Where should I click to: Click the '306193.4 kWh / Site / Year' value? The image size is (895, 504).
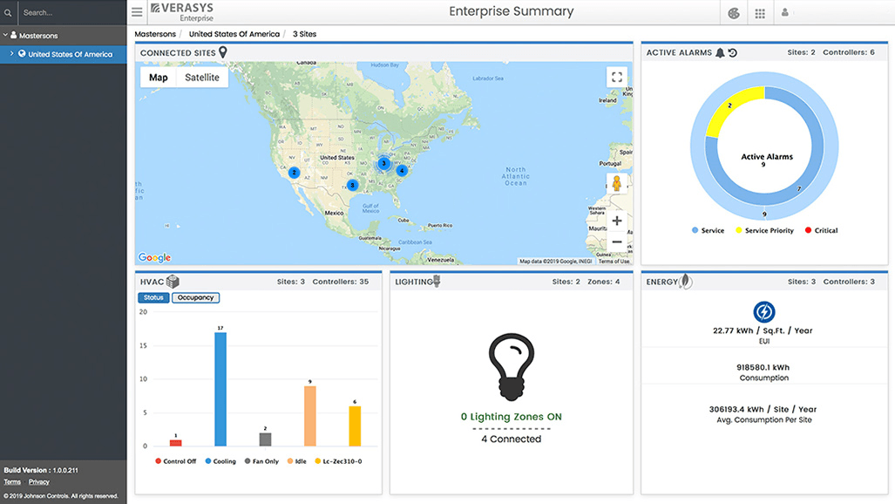(763, 409)
